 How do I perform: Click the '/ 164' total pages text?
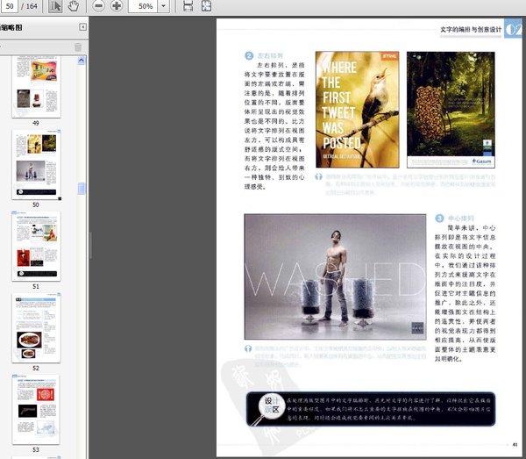pyautogui.click(x=29, y=6)
